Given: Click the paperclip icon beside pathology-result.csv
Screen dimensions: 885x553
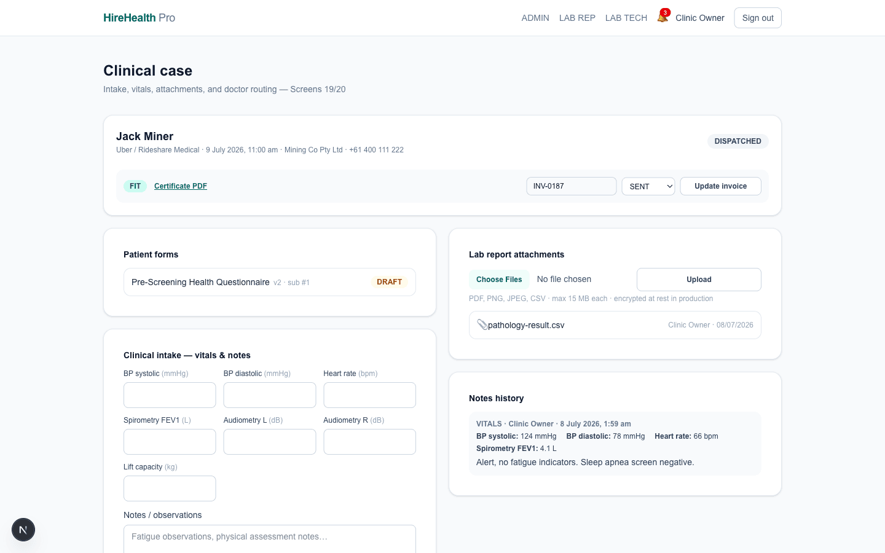Looking at the screenshot, I should coord(482,324).
